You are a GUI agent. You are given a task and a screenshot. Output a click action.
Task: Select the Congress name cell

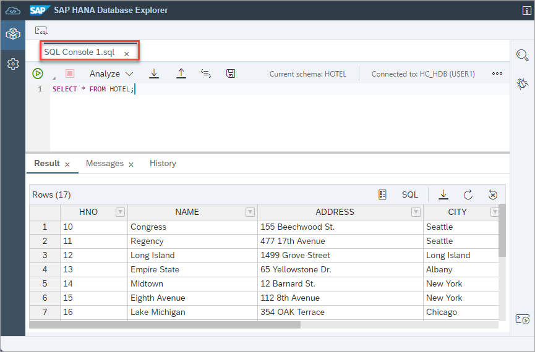tap(192, 227)
